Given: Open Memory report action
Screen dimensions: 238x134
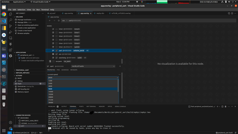Looking at the screenshot, I should pos(23,92).
